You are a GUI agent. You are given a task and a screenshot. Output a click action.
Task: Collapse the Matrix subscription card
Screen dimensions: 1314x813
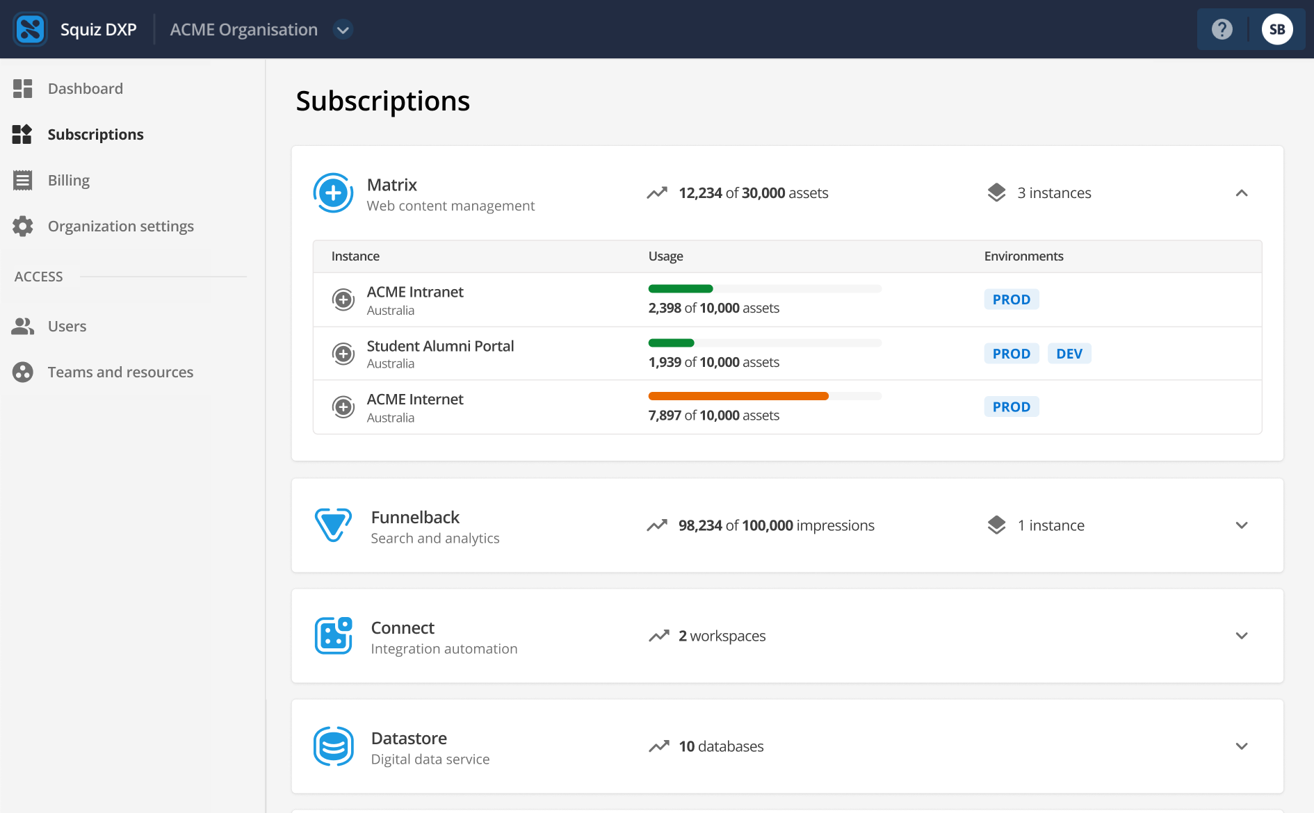(1242, 193)
